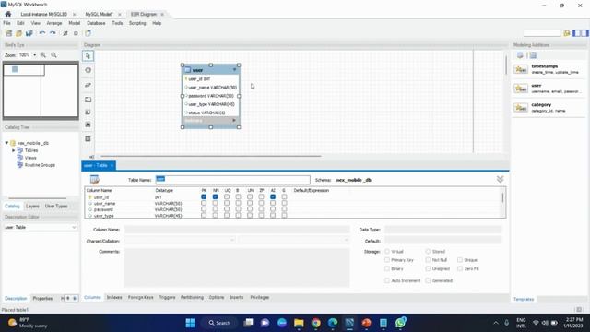
Task: Open the Scripting menu
Action: 137,23
